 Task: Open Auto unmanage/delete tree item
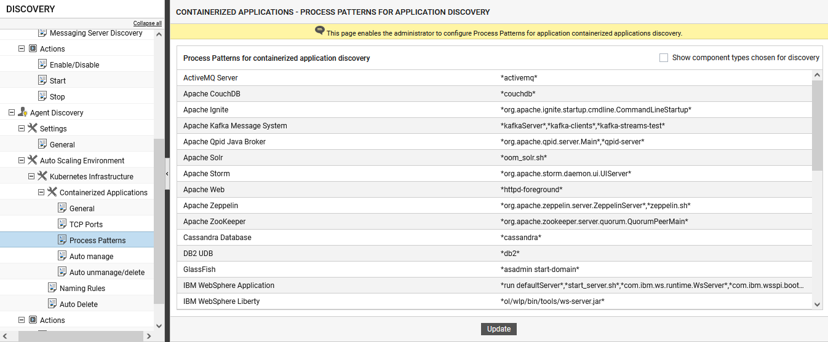click(107, 272)
